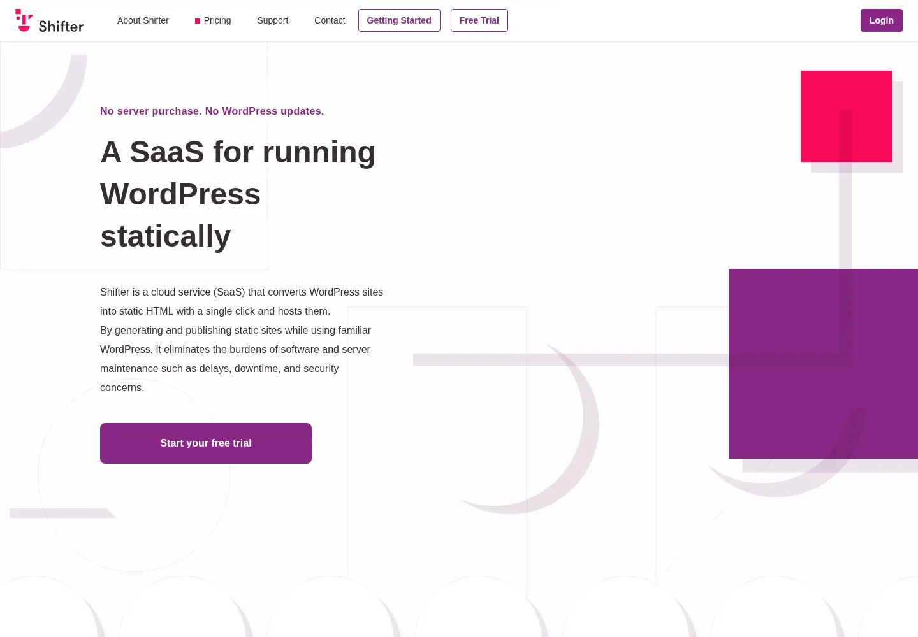Screen dimensions: 918x637
Task: Click the Free Trial nav button
Action: [479, 20]
